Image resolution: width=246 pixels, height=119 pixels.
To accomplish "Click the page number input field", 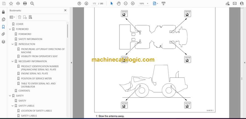I will point(95,4).
